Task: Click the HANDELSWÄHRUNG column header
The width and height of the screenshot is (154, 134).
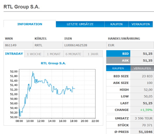Action: [124, 38]
